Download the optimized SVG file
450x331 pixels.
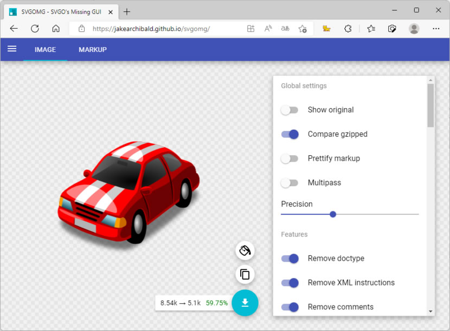pos(245,303)
